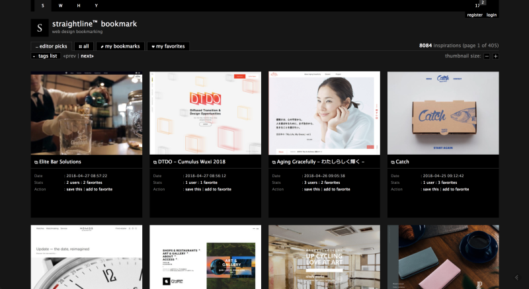This screenshot has width=529, height=289.
Task: Select the Y tab in top bar
Action: click(97, 6)
